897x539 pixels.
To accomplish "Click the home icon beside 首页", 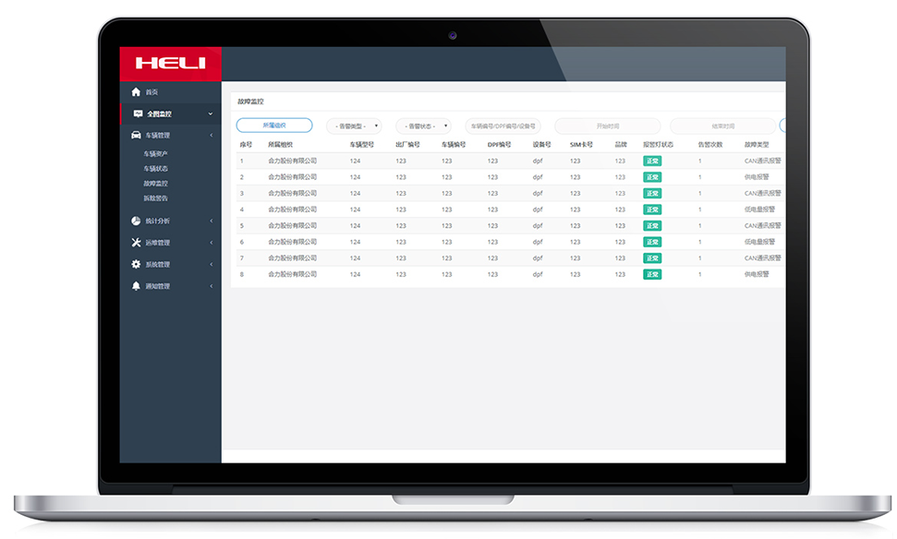I will [137, 92].
